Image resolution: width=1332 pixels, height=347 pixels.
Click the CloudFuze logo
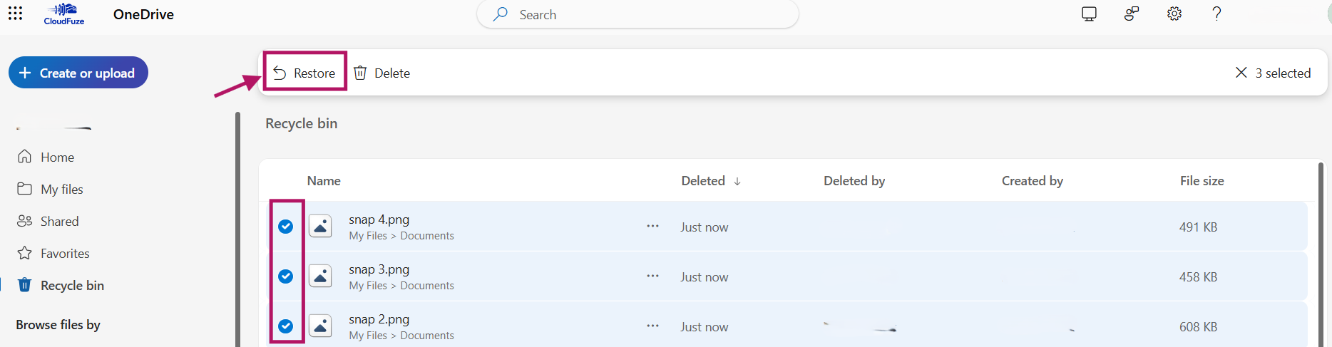coord(64,14)
